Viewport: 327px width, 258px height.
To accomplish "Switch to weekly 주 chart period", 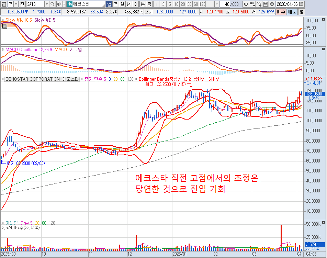I will coord(115,4).
